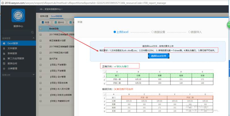
Task: Click the search magnifier icon in sidebar
Action: (32, 33)
